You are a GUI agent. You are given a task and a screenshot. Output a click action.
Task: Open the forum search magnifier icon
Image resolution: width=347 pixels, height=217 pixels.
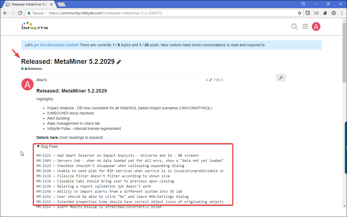[294, 27]
